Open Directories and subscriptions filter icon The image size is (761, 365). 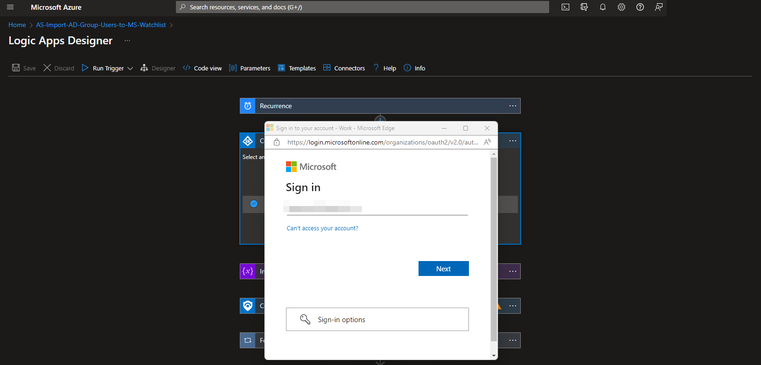[x=584, y=7]
